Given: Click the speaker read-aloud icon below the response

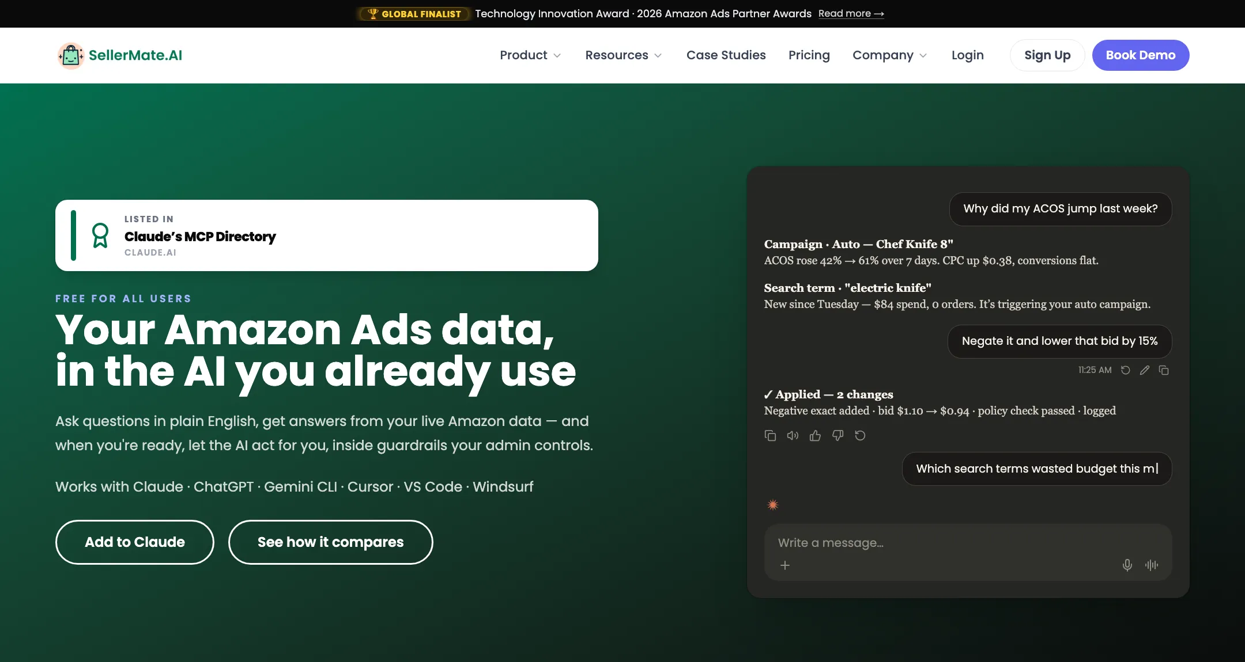Looking at the screenshot, I should pos(793,436).
